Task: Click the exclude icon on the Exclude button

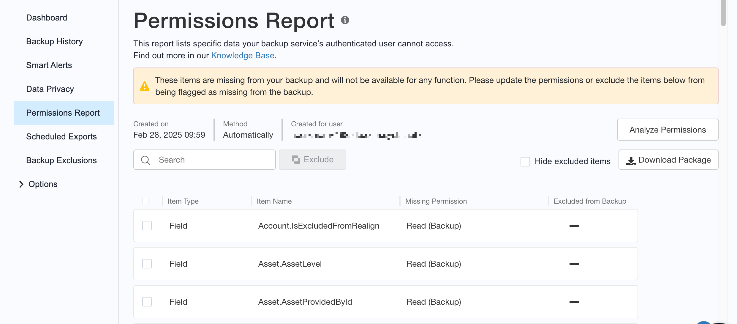Action: point(296,160)
